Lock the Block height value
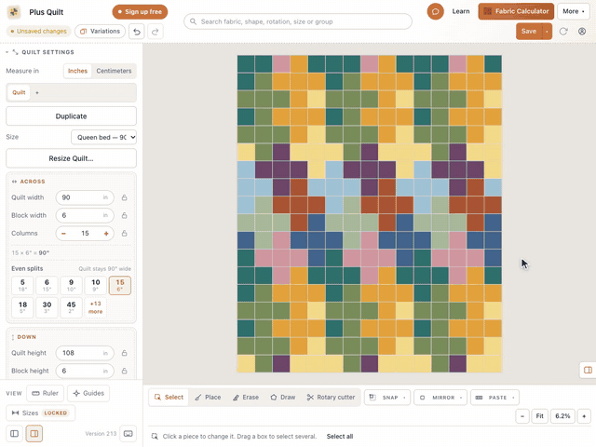This screenshot has width=596, height=447. pyautogui.click(x=124, y=371)
